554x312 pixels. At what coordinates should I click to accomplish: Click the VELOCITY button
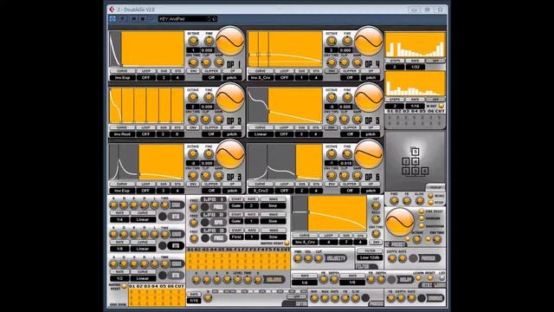click(x=337, y=258)
